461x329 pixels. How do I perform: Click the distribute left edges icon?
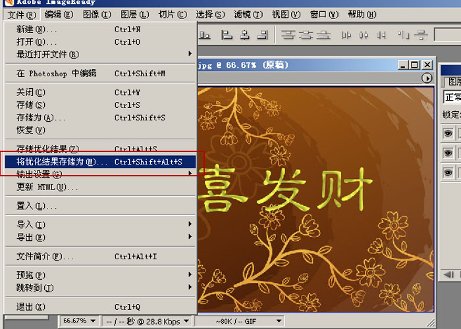click(x=346, y=36)
